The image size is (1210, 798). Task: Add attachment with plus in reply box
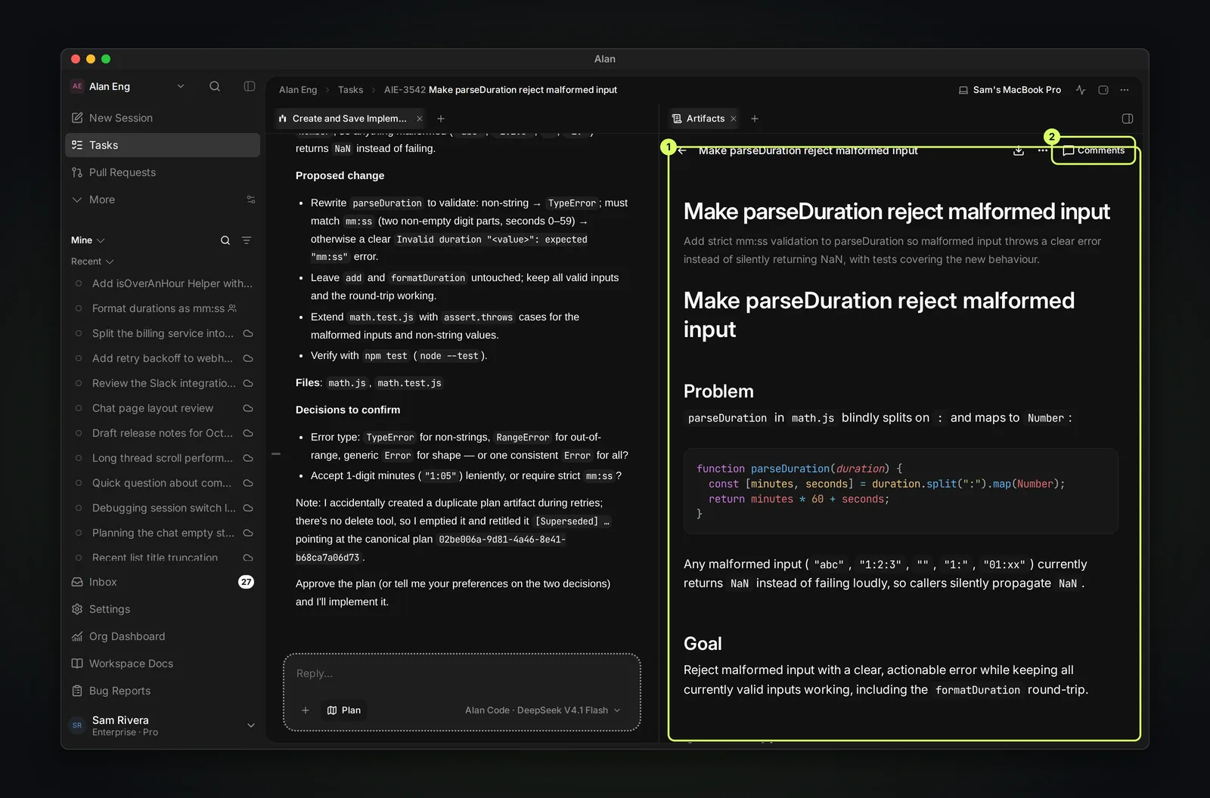click(x=306, y=710)
